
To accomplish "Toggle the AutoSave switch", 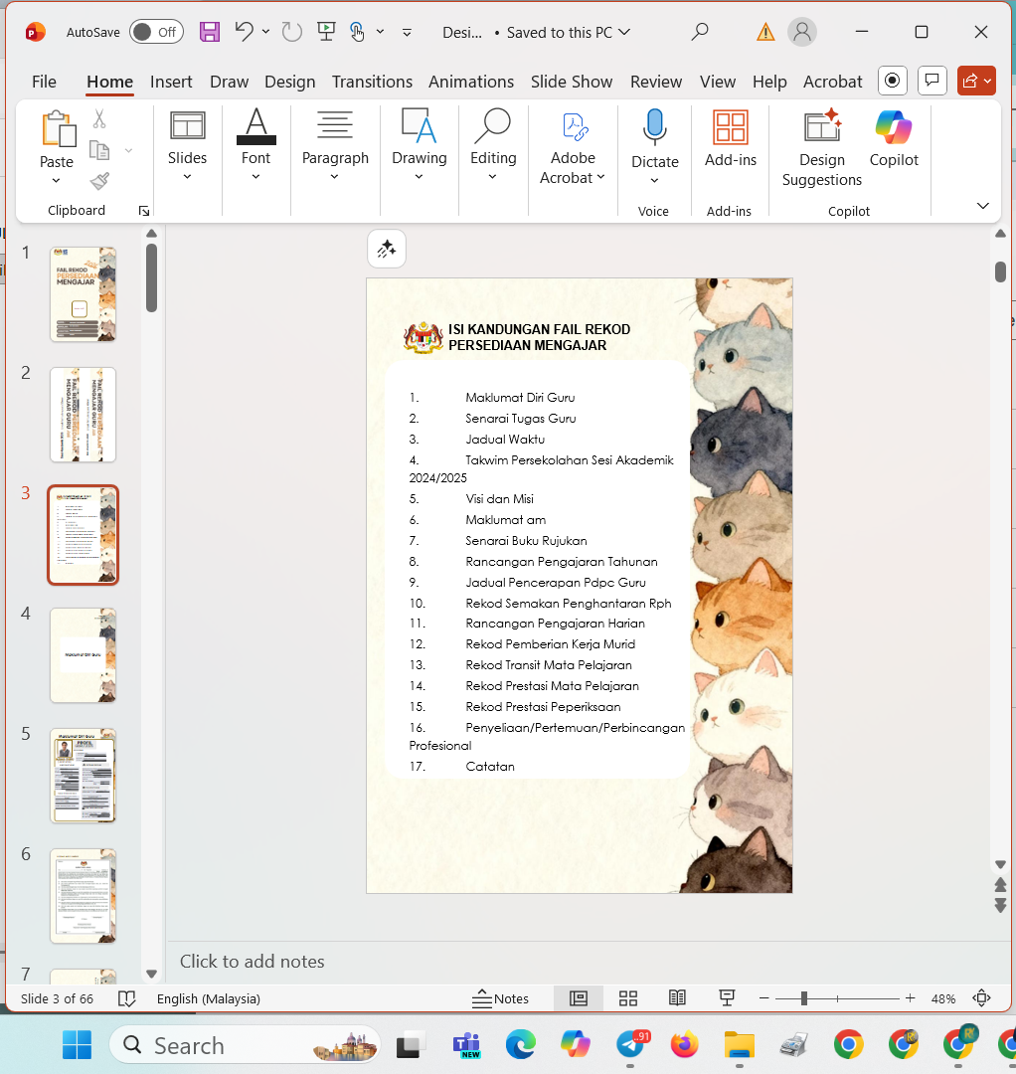I will click(x=156, y=32).
